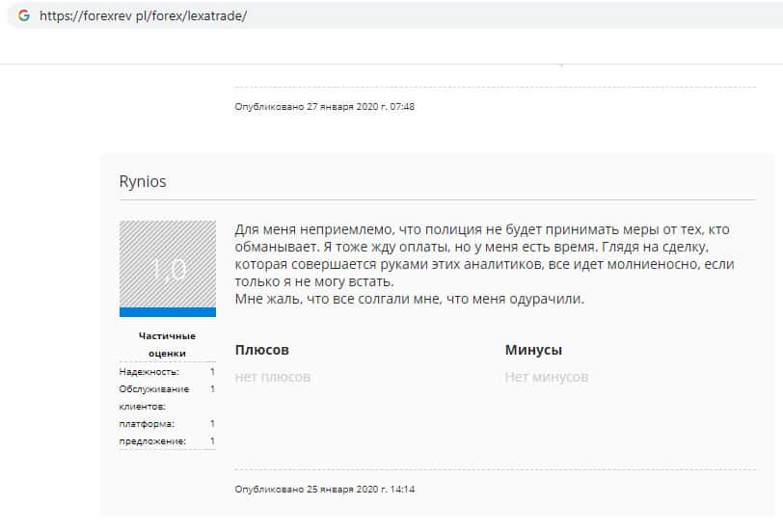Click the "Плюсов" heading
Viewport: 783px width, 531px height.
click(261, 350)
